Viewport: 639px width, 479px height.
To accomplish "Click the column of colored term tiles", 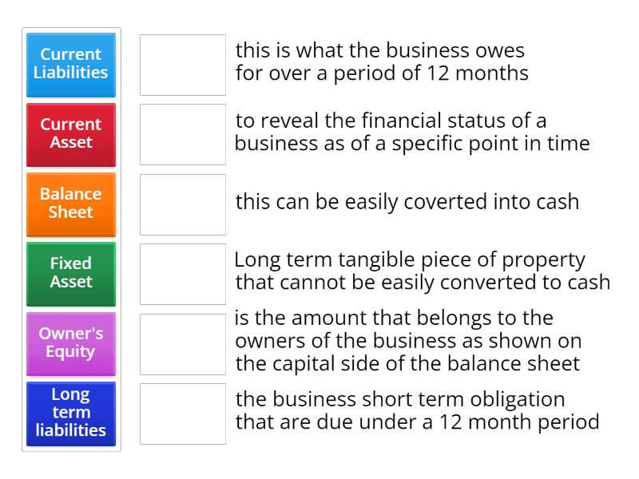I will (71, 239).
